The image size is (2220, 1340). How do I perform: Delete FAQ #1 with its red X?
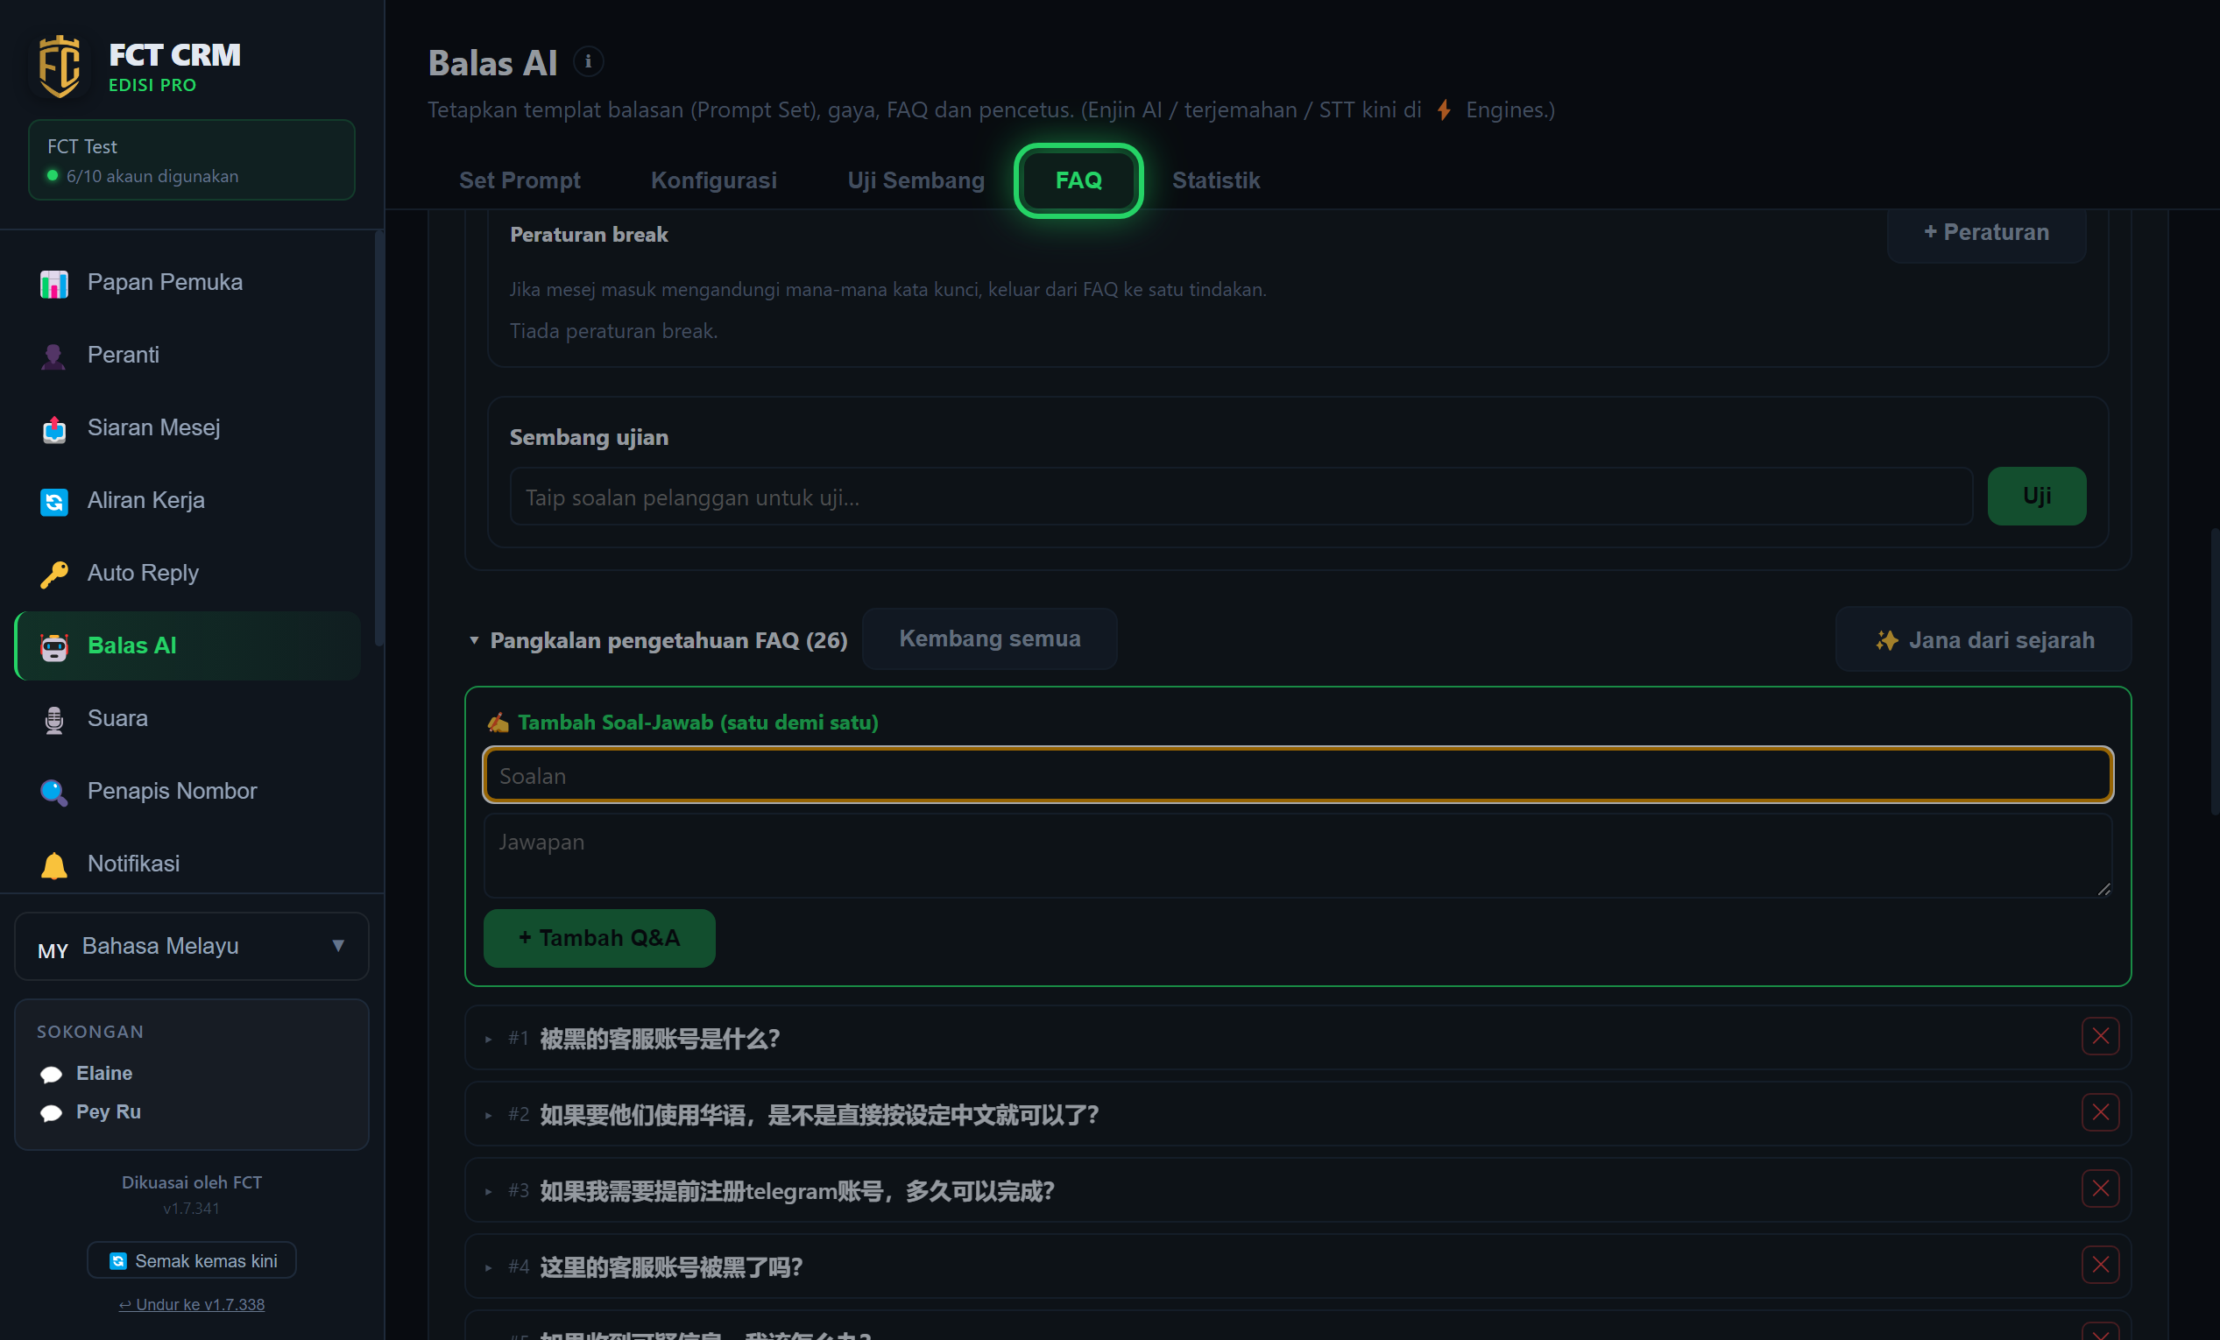2100,1036
